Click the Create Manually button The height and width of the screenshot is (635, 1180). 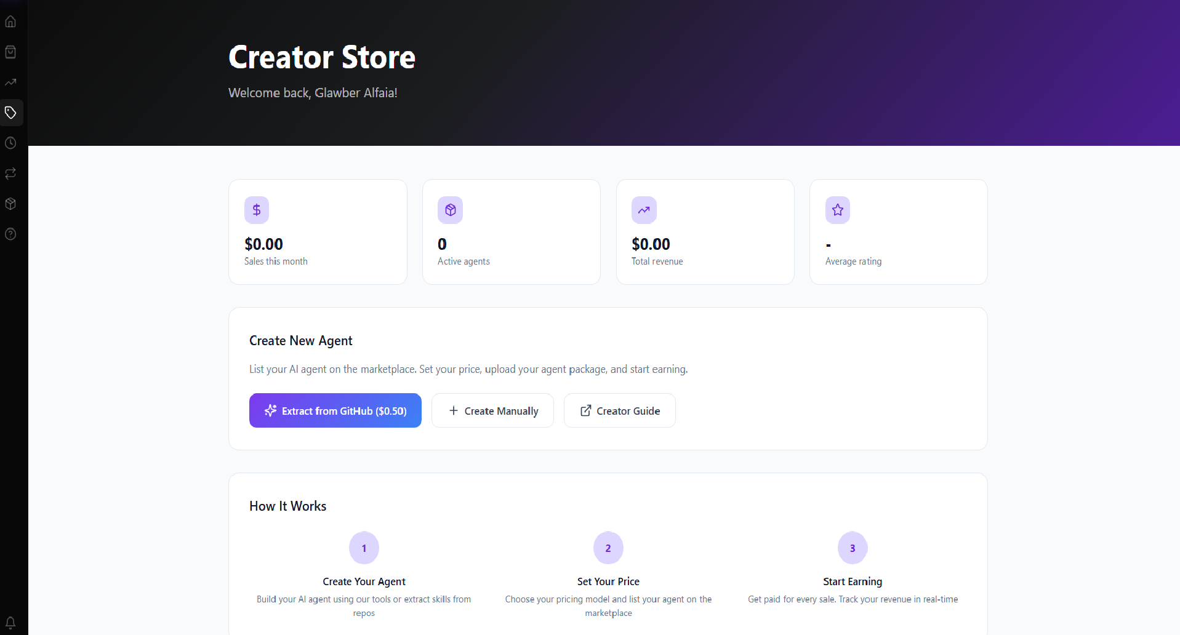pos(492,410)
